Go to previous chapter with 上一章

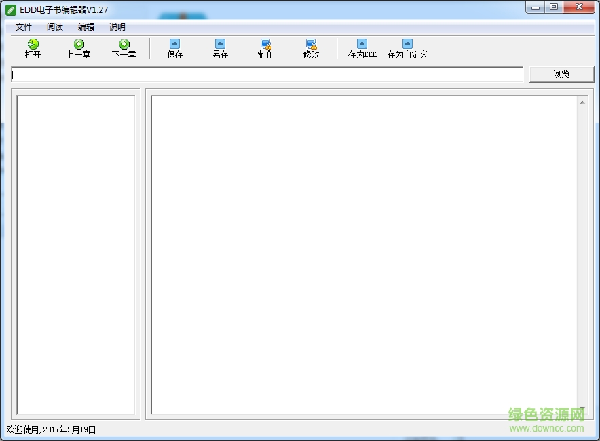click(79, 49)
